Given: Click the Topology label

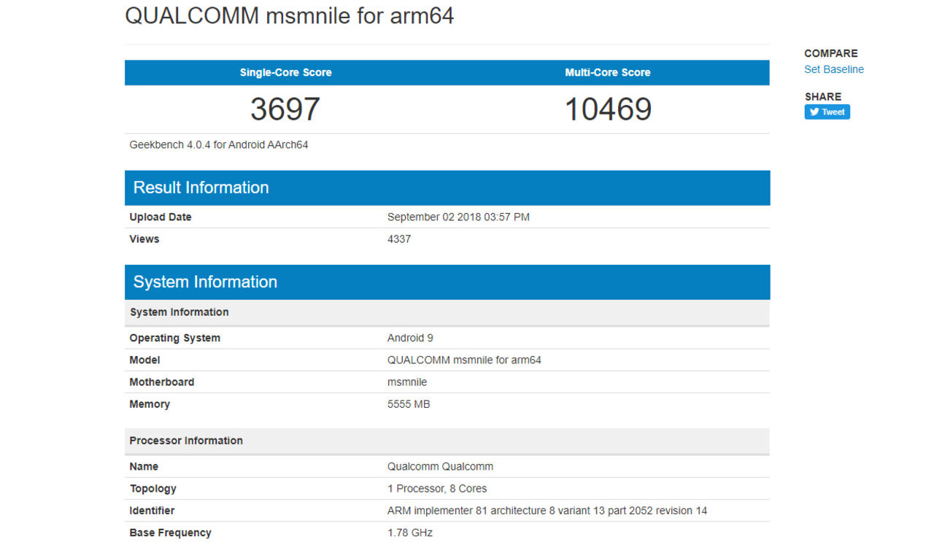Looking at the screenshot, I should pyautogui.click(x=153, y=489).
